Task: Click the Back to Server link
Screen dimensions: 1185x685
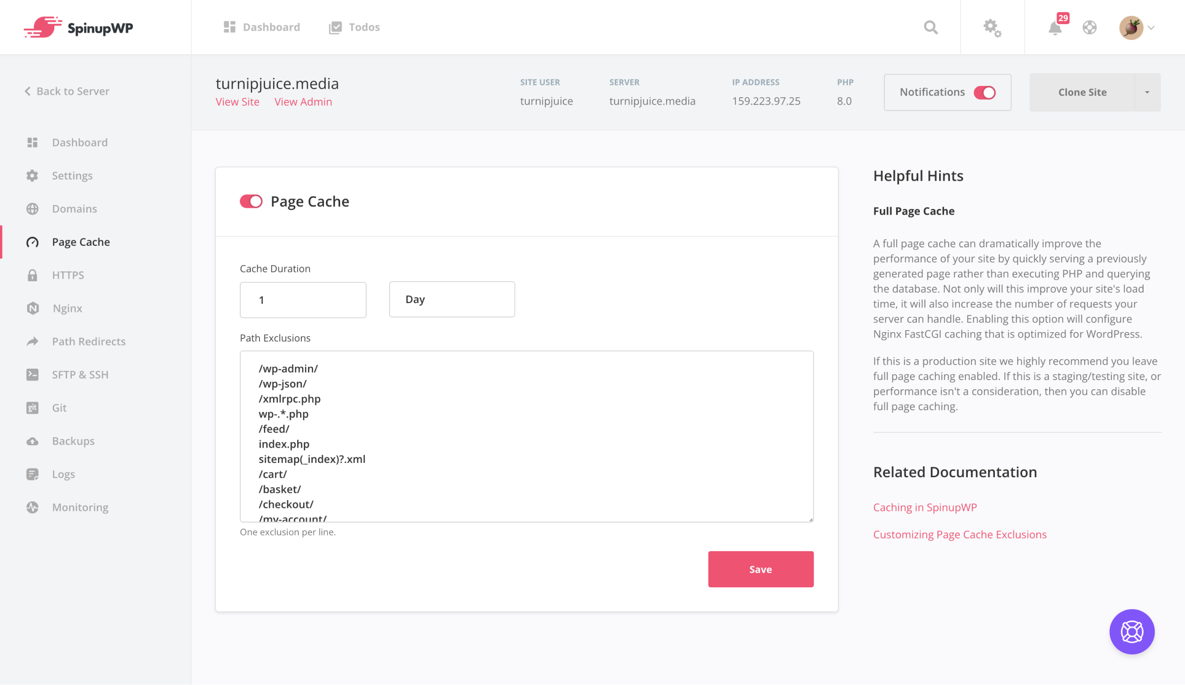Action: coord(67,91)
